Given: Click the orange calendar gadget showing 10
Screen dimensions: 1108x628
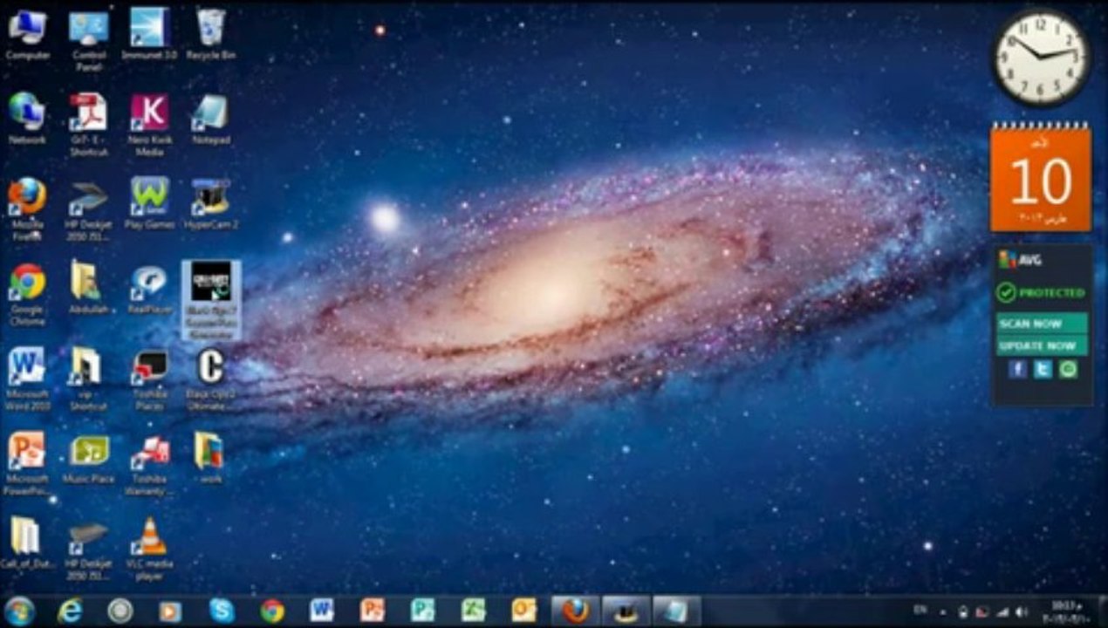Looking at the screenshot, I should pyautogui.click(x=1041, y=178).
